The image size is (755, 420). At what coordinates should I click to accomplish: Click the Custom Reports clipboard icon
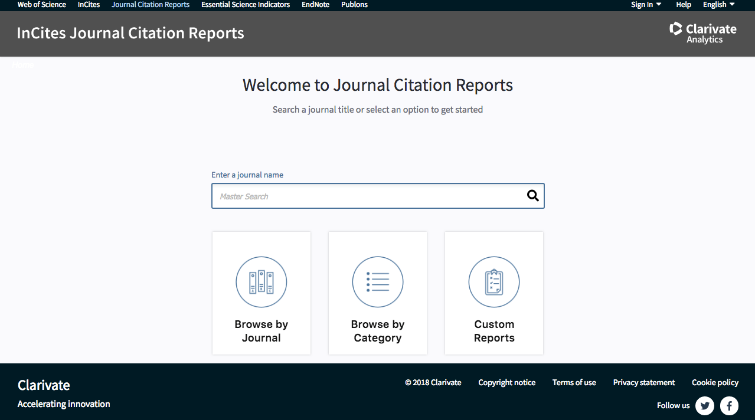[x=494, y=282]
